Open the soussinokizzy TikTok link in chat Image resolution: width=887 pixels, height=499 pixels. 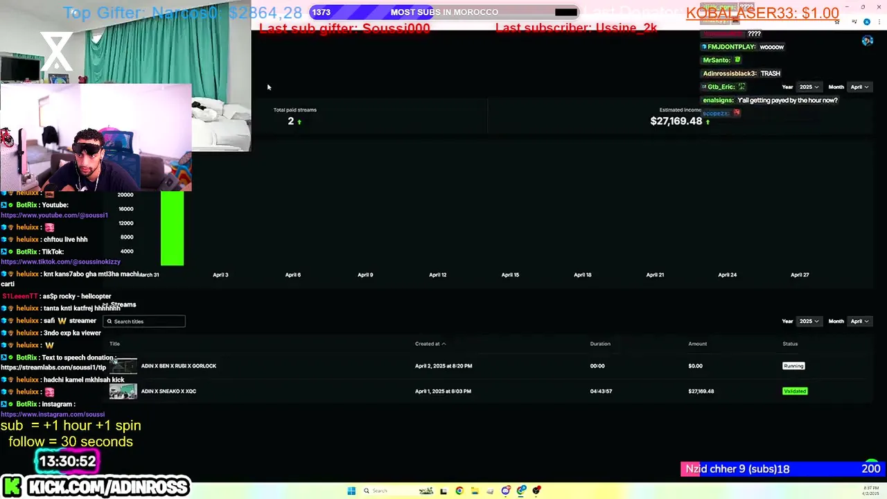pos(60,262)
